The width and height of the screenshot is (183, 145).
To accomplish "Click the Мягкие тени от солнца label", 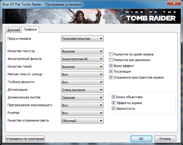I will tap(25, 74).
